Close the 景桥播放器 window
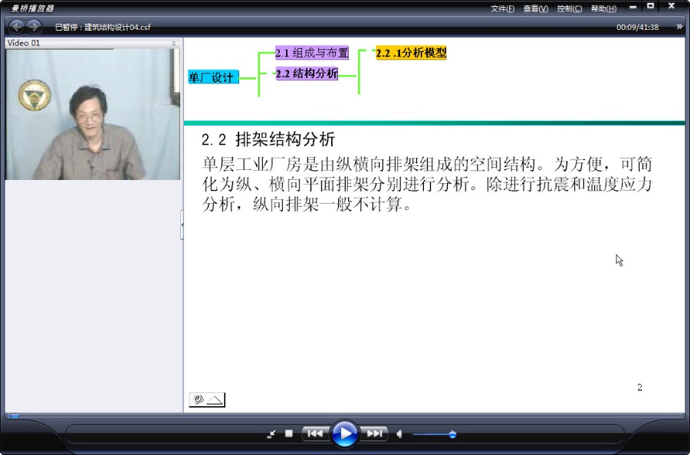Viewport: 690px width, 455px height. tap(672, 6)
